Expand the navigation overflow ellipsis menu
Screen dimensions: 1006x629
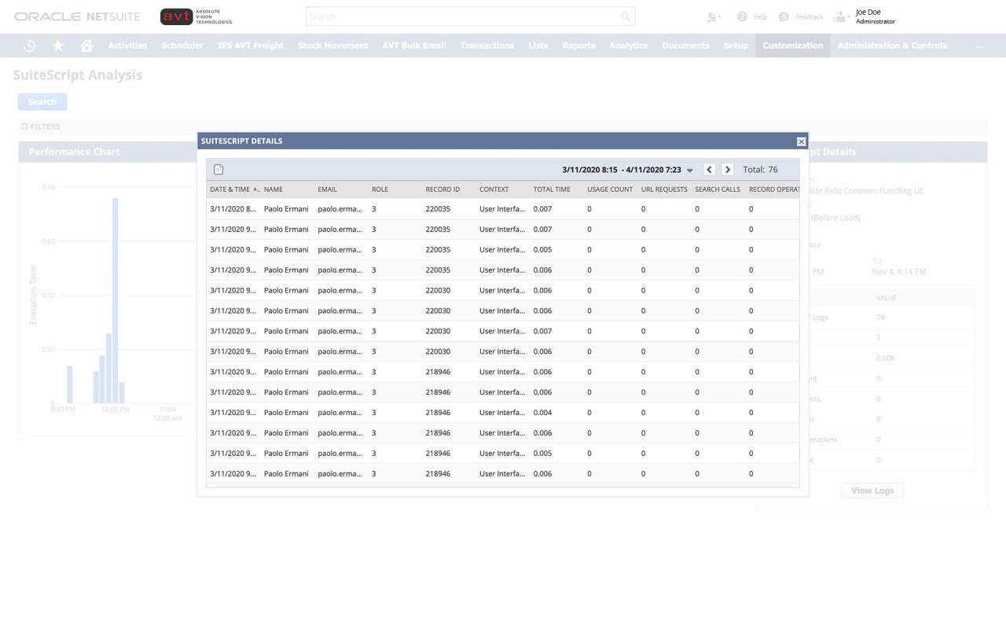pos(979,45)
